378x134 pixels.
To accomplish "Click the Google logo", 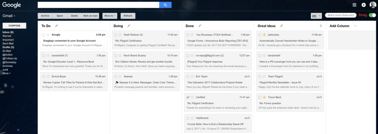I will pos(11,5).
